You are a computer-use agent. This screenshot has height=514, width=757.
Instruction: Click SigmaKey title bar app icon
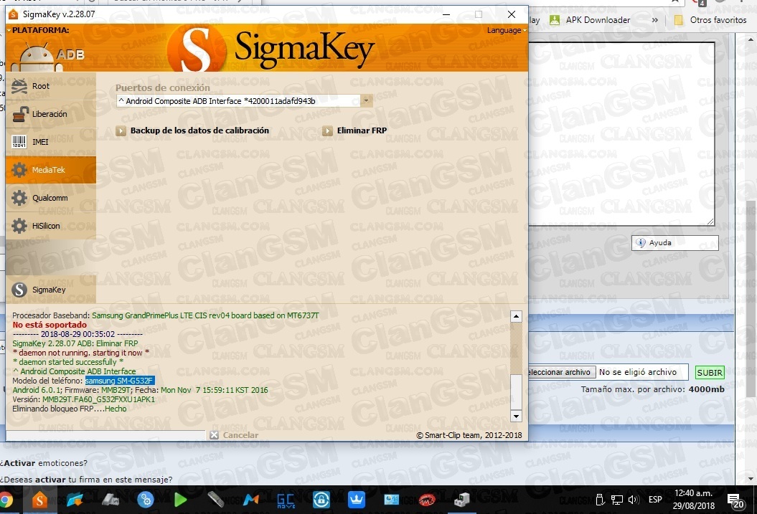click(14, 14)
